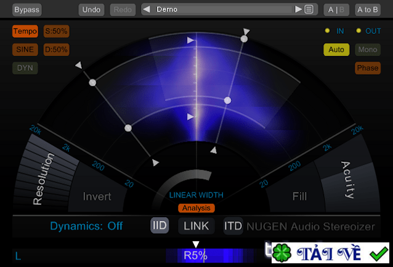This screenshot has width=393, height=267.
Task: Click the green clover download icon
Action: tap(282, 253)
